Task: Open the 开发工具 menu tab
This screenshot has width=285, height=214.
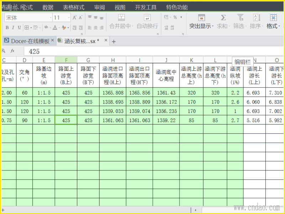Action: (146, 7)
